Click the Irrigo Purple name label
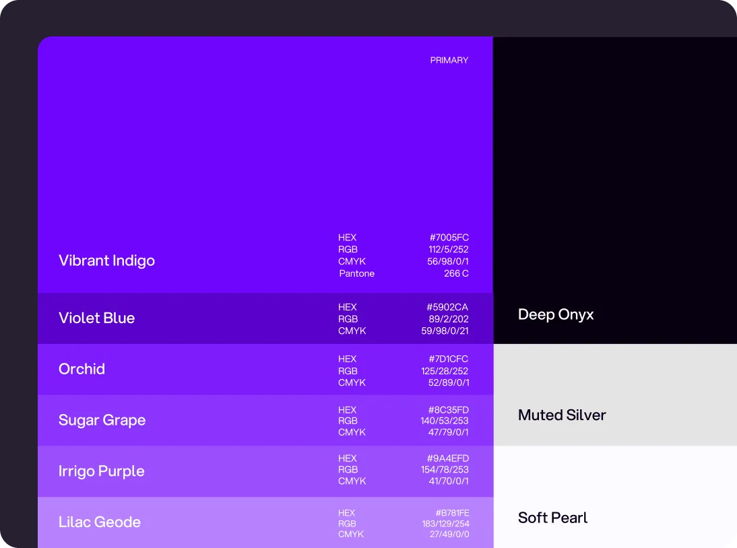This screenshot has width=737, height=548. coord(101,471)
